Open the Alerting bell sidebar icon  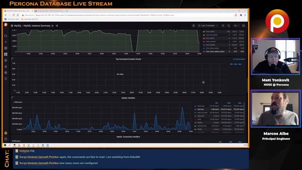tap(6, 67)
